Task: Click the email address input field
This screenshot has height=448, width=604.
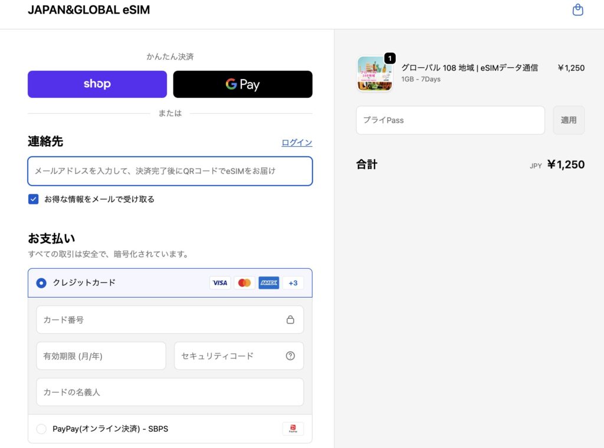Action: pos(170,171)
